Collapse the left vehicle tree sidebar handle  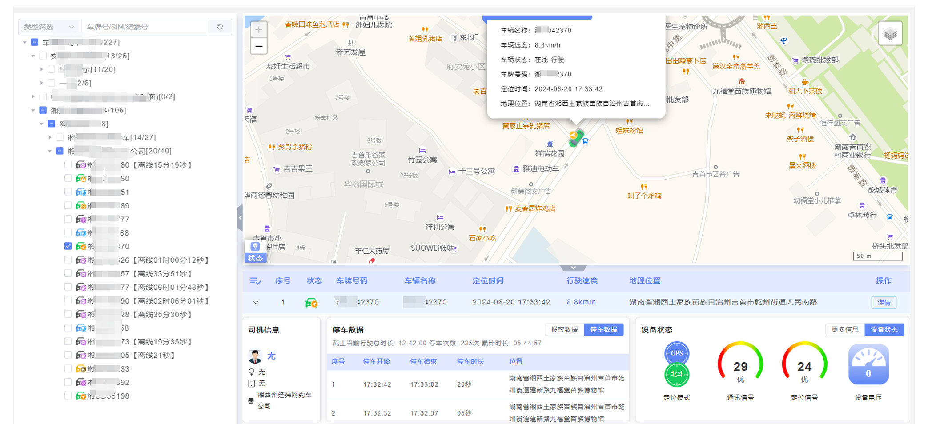pyautogui.click(x=240, y=218)
